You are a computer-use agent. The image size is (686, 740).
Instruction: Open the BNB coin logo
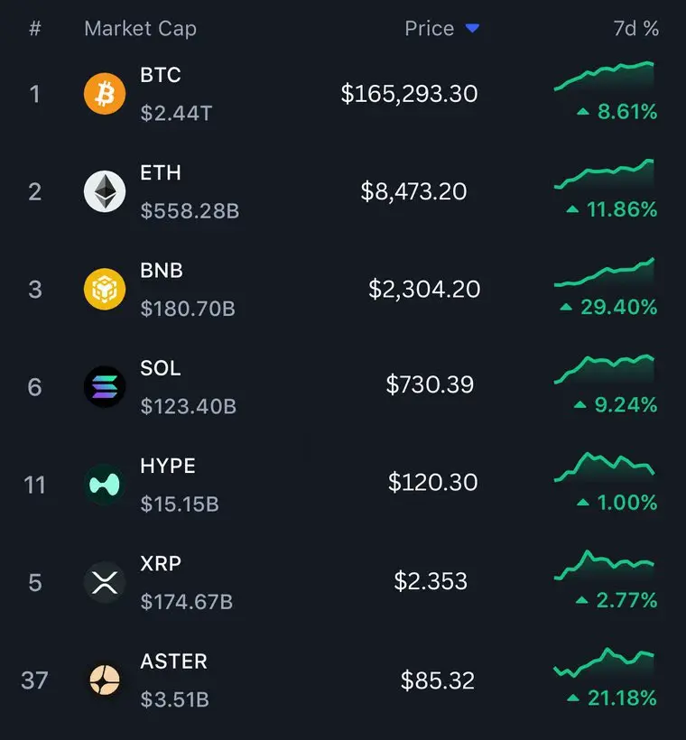105,289
